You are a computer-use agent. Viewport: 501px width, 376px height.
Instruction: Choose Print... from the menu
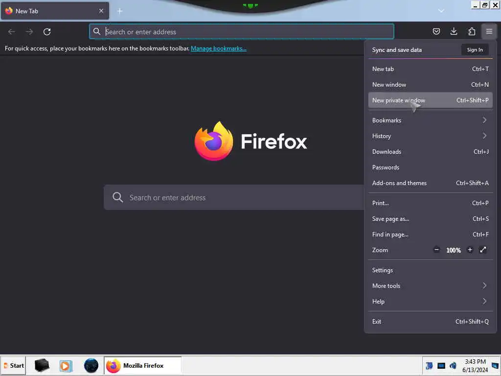[431, 203]
